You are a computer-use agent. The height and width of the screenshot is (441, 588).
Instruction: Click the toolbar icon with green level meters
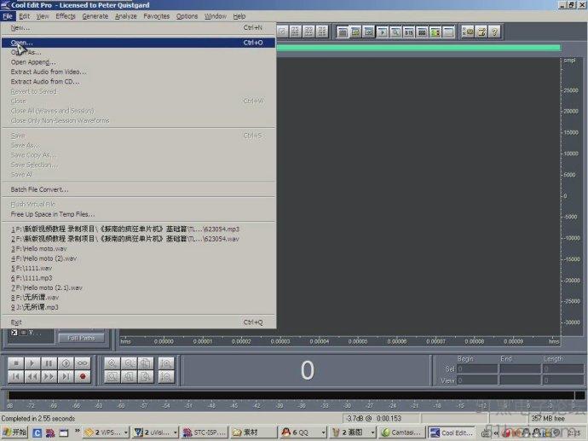click(435, 32)
